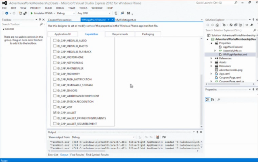Select AppManifest.xml in Solution Explorer
Viewport: 258px width, 162px height.
233,47
